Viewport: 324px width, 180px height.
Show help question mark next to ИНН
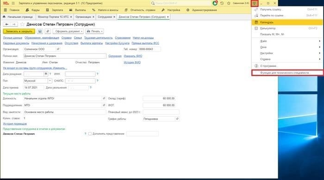(x=98, y=74)
